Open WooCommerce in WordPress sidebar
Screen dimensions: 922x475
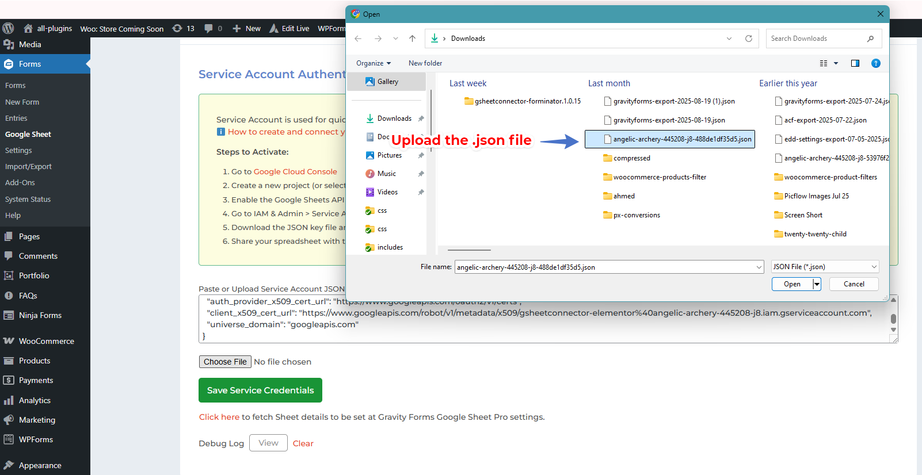45,341
